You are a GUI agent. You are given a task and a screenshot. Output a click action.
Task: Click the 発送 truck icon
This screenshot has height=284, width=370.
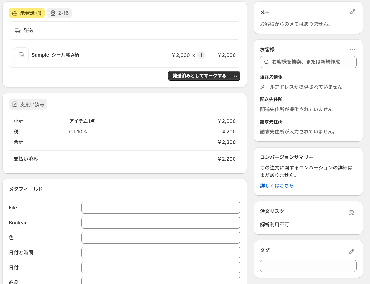[x=17, y=31]
